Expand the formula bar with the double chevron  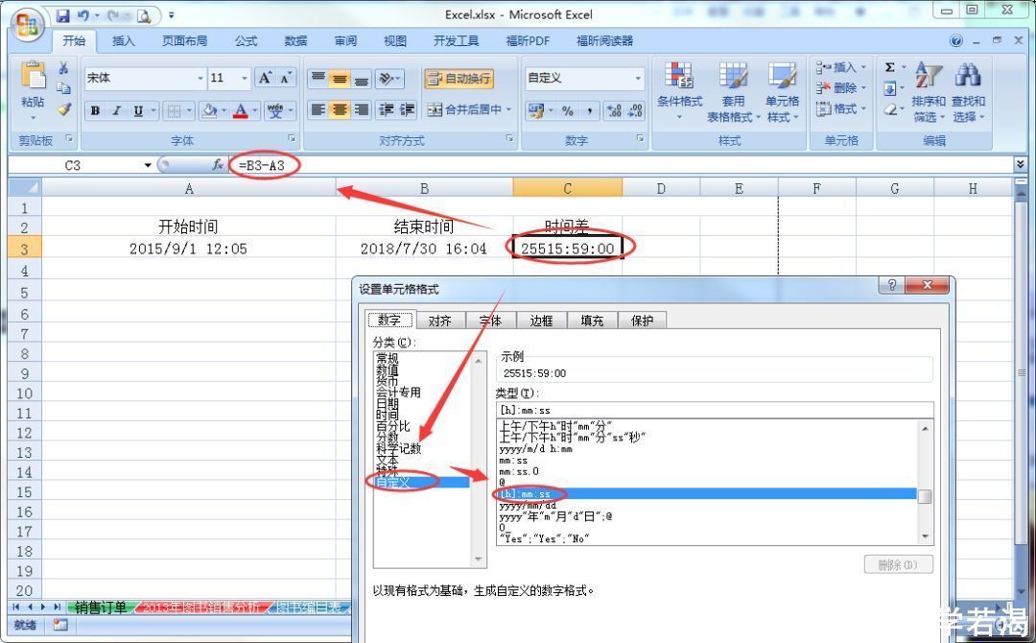click(x=1021, y=164)
